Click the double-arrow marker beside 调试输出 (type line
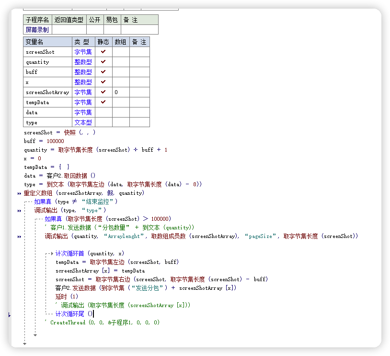The image size is (390, 356). point(19,211)
